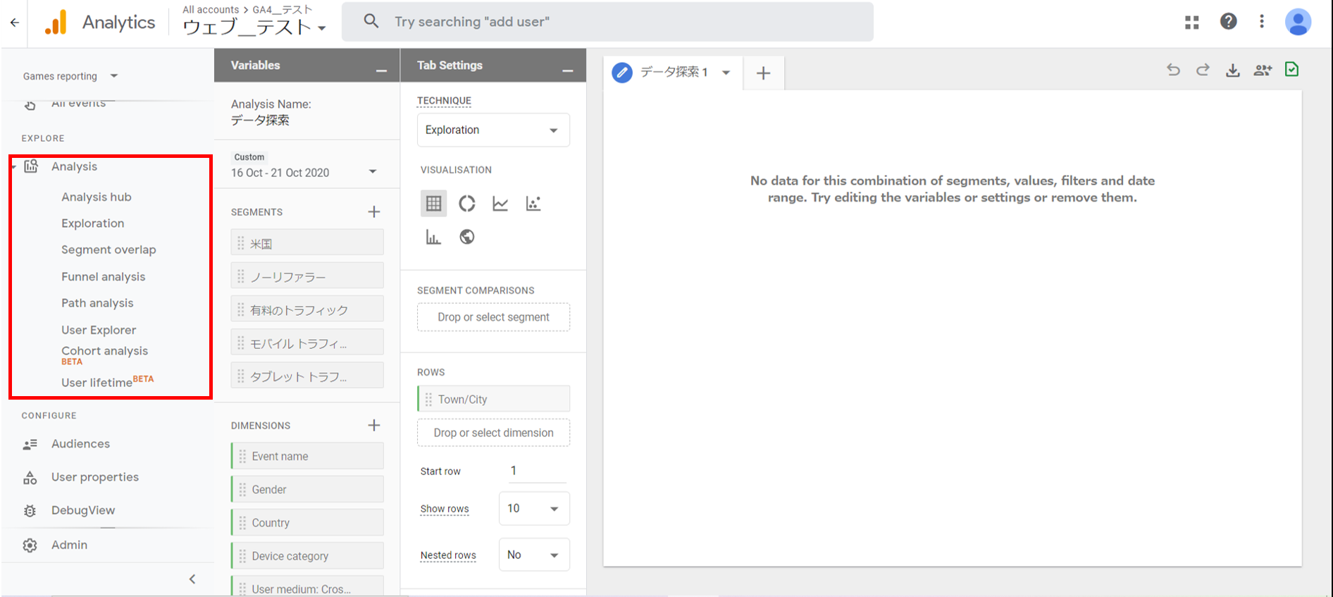The height and width of the screenshot is (597, 1333).
Task: Open the Show rows dropdown
Action: point(534,508)
